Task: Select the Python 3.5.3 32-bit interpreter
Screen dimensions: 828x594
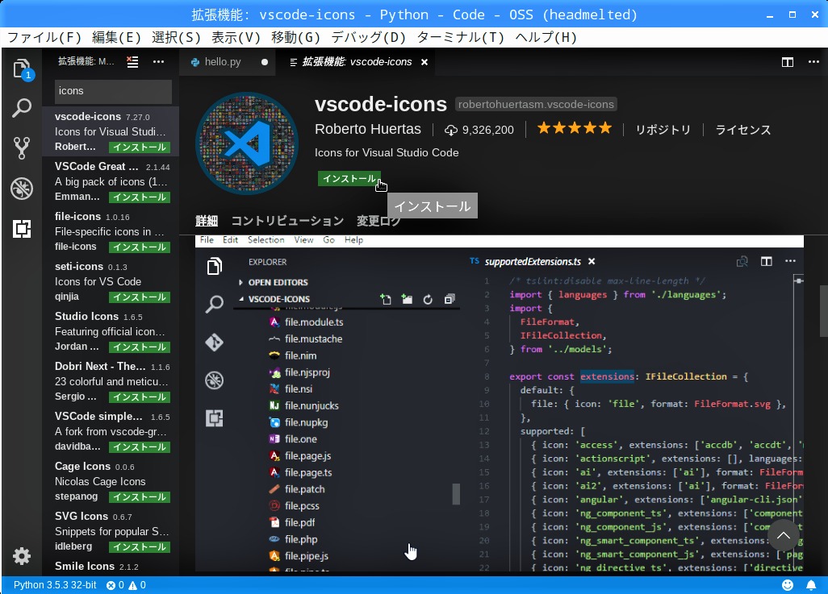Action: point(55,585)
